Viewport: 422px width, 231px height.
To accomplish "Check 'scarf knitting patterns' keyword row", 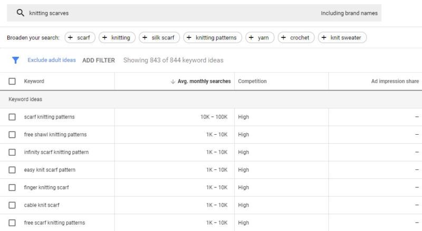I will point(12,117).
